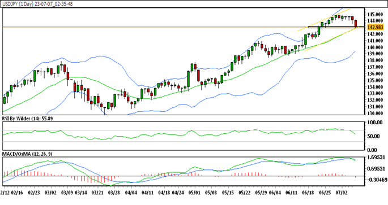Select the tall green candle near 05/01

click(188, 79)
